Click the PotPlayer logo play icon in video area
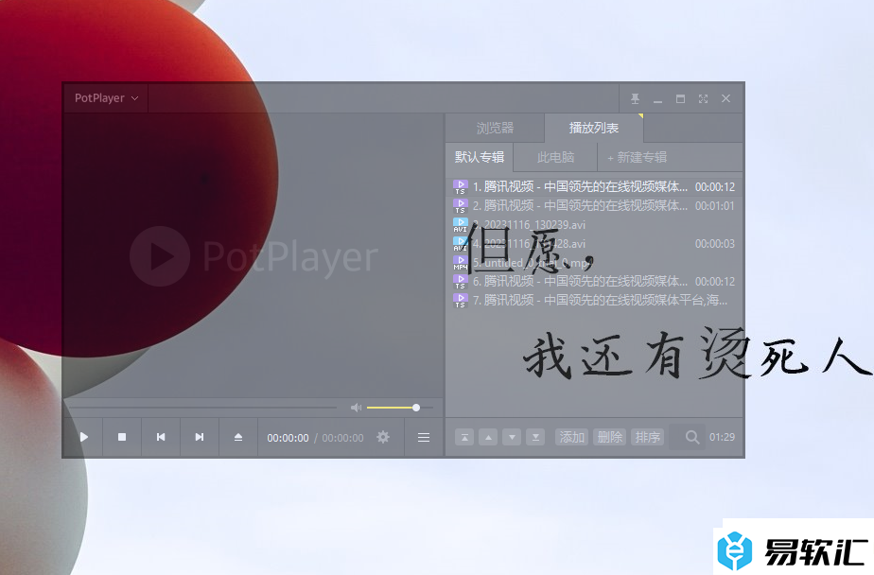Screen dimensions: 874x575 [160, 256]
